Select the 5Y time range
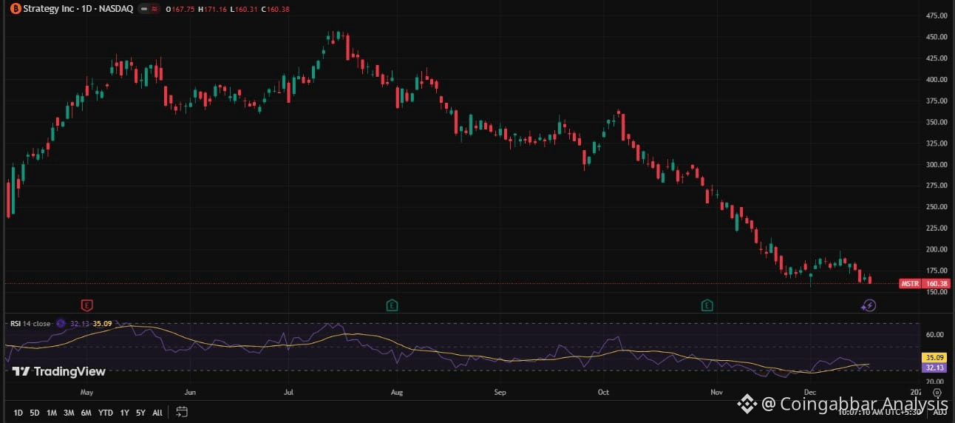The width and height of the screenshot is (955, 423). (140, 412)
